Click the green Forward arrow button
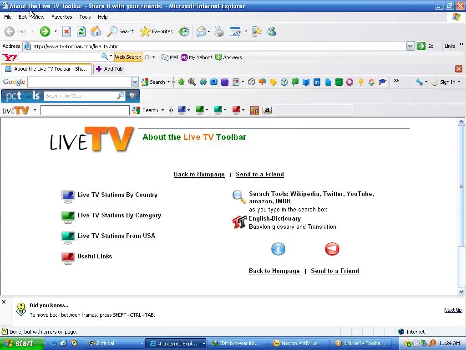The height and width of the screenshot is (350, 466). 45,31
